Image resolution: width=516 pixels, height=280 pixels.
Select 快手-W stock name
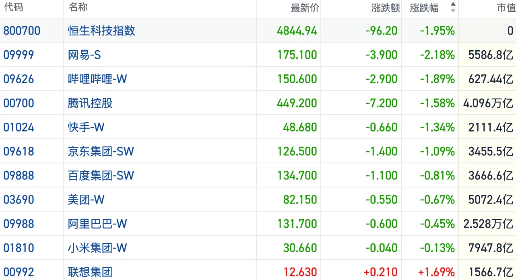point(86,127)
